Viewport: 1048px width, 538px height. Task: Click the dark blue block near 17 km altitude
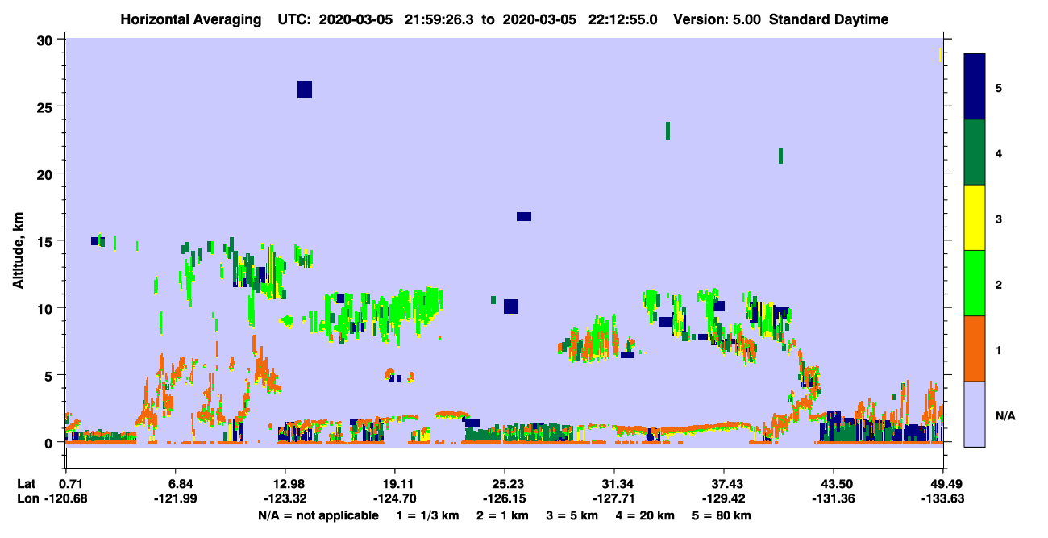tap(524, 216)
